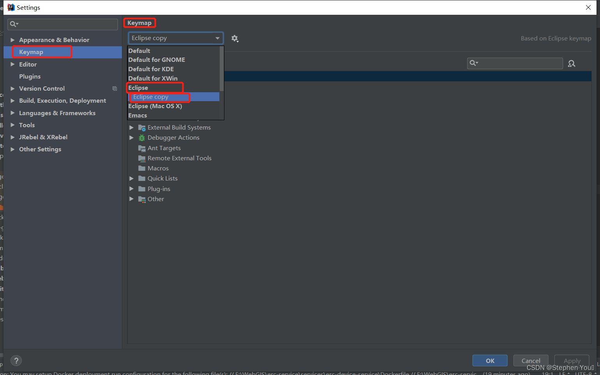Expand the Other tree node
Image resolution: width=600 pixels, height=375 pixels.
point(131,199)
